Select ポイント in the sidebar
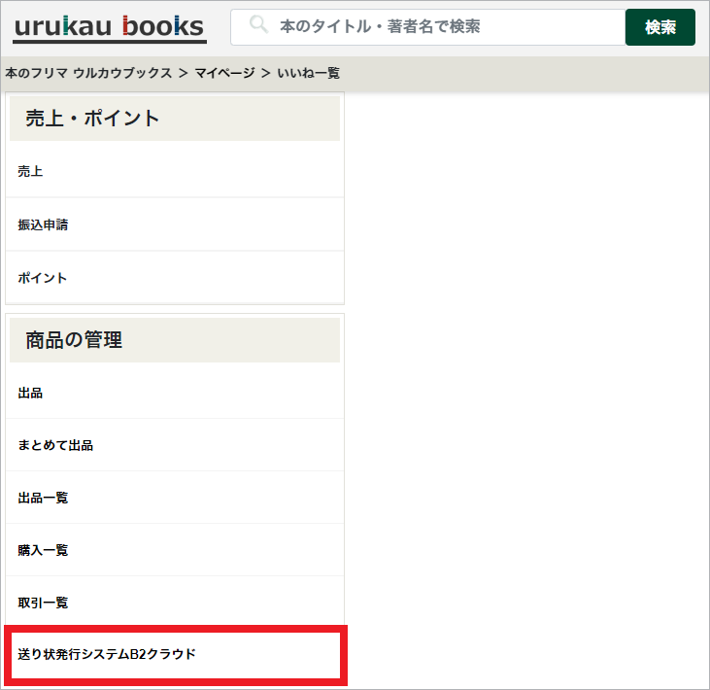The width and height of the screenshot is (710, 690). 43,278
